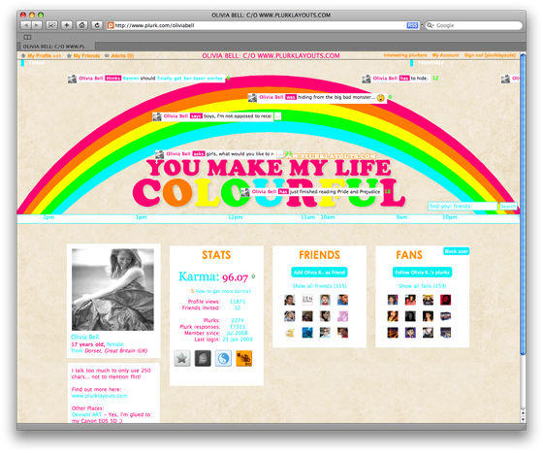Click the 9am timeline label

tap(401, 217)
